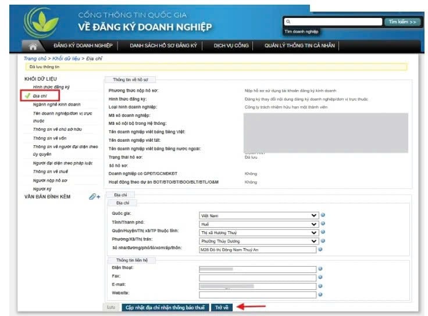Open Tên doanh nghiệp/đơn vị trực thuộc in sidebar
The height and width of the screenshot is (316, 428).
62,117
